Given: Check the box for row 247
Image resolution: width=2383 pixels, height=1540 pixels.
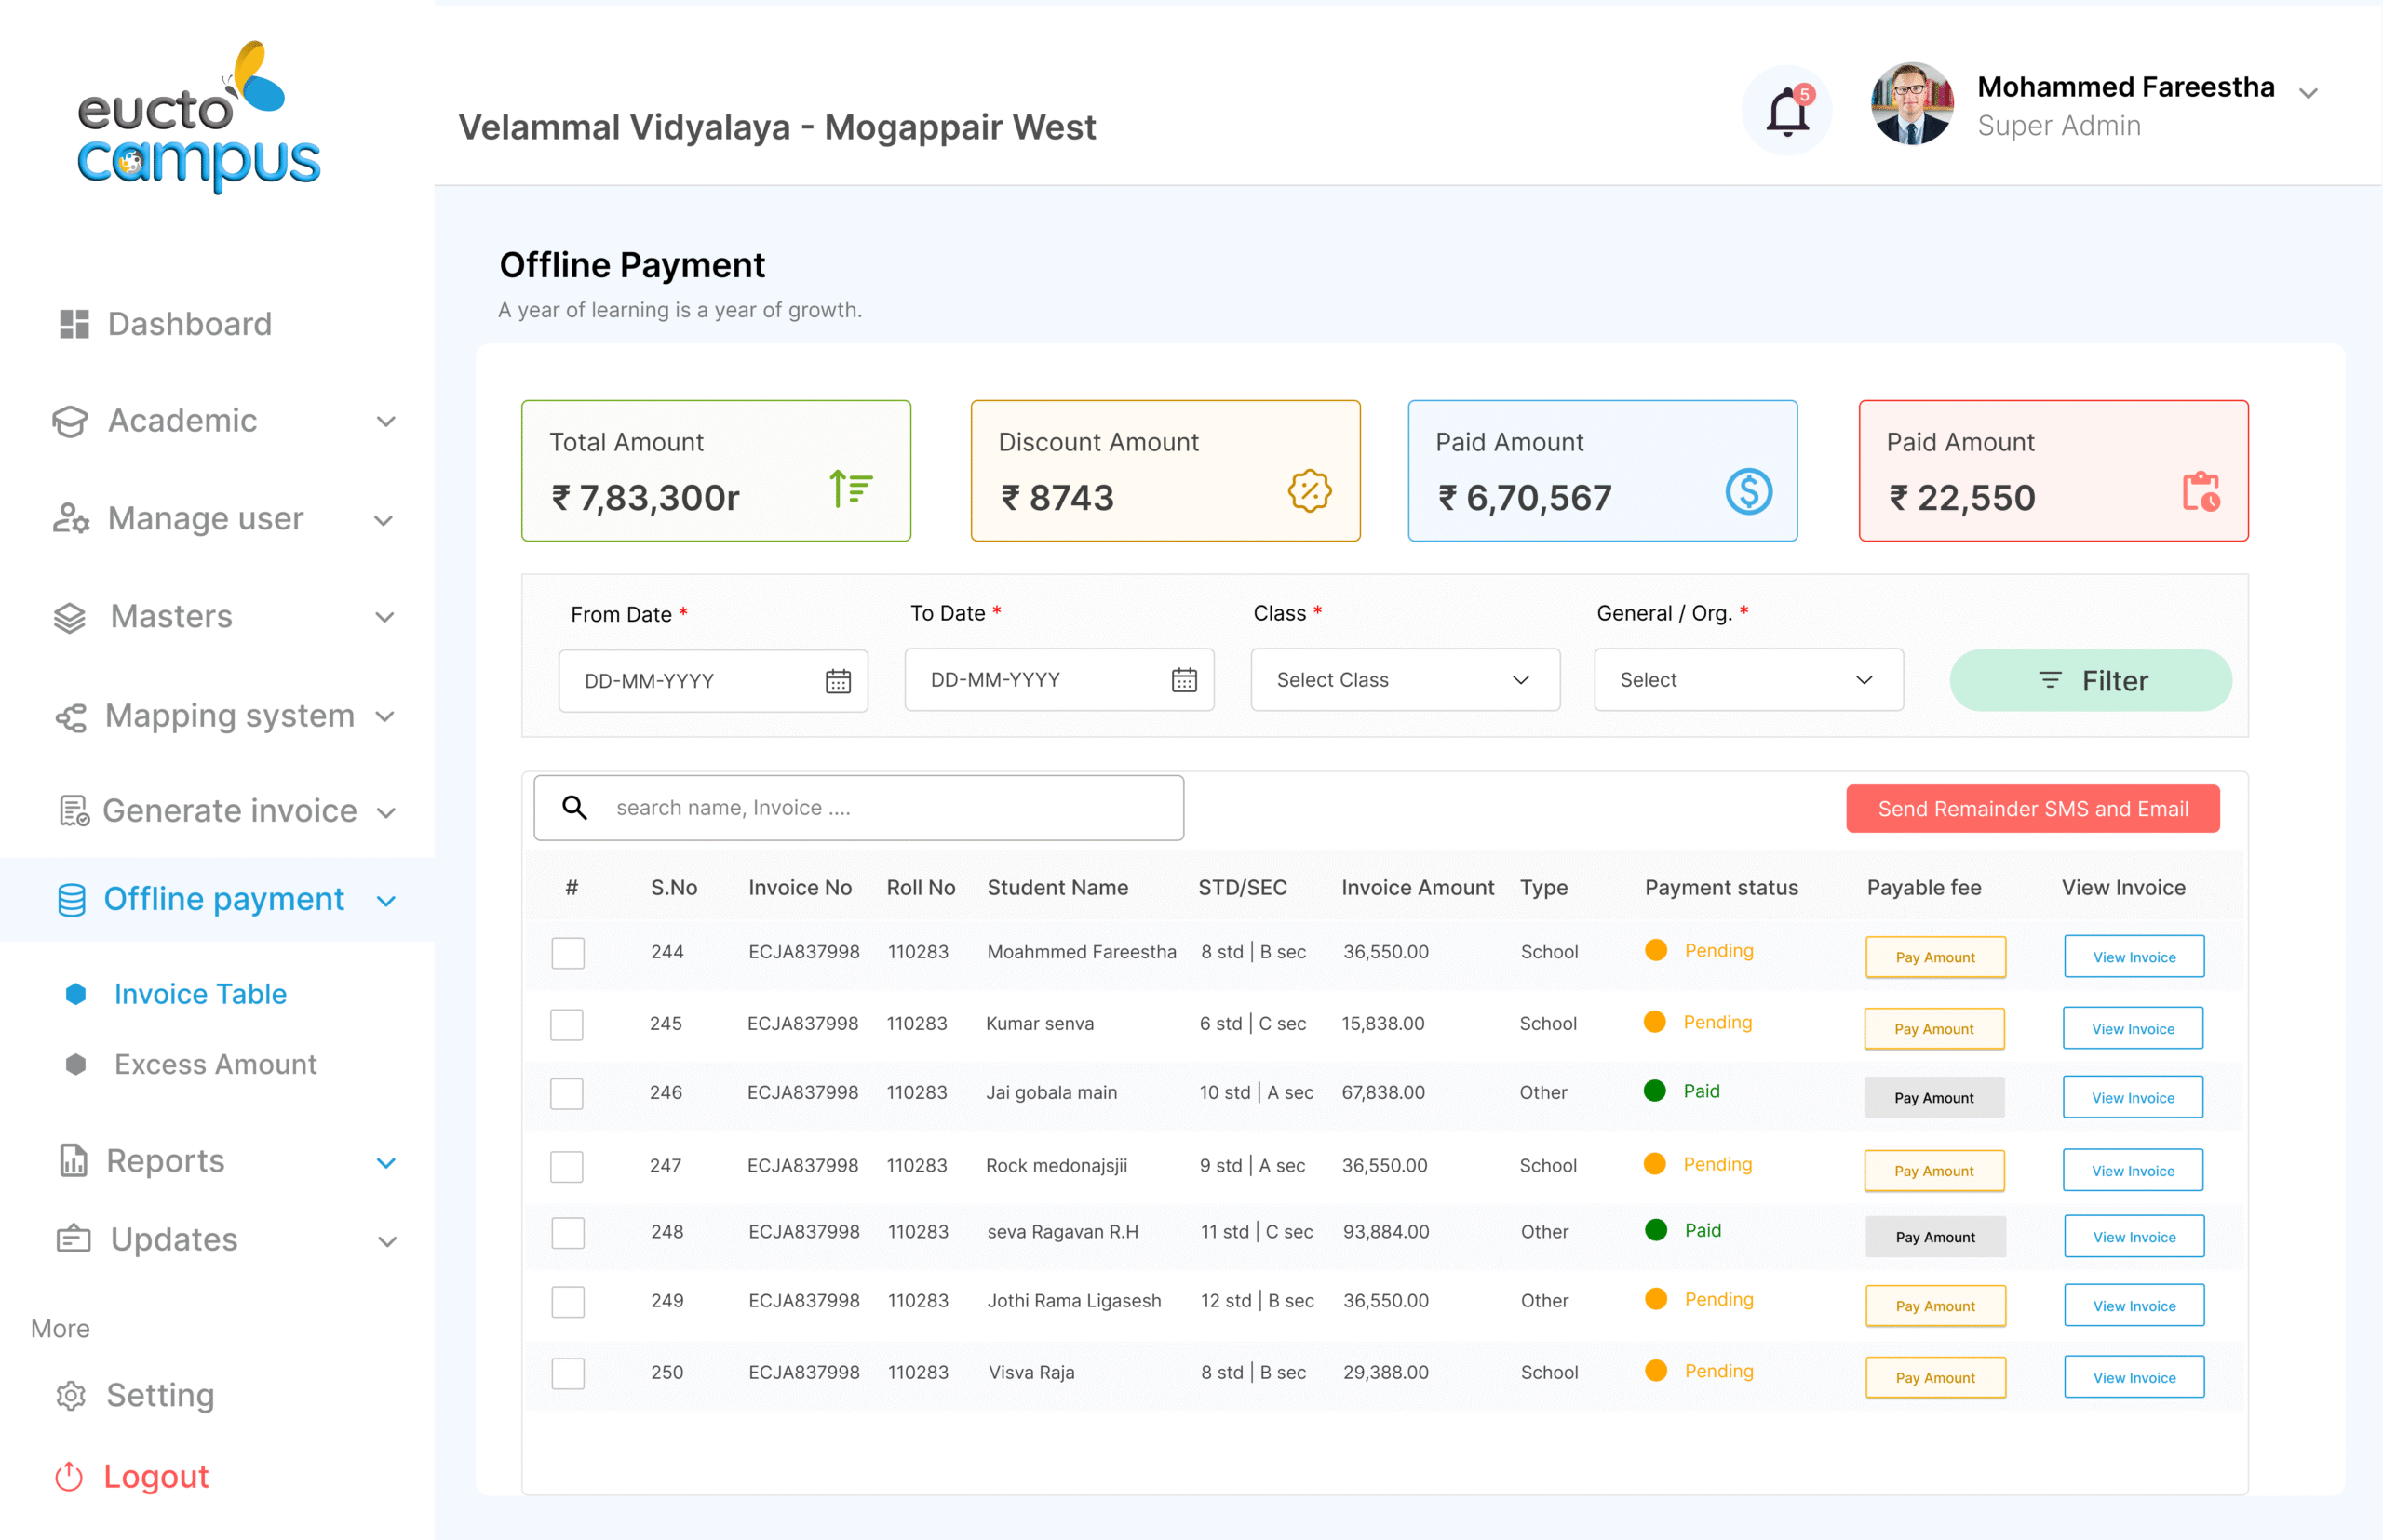Looking at the screenshot, I should 566,1166.
